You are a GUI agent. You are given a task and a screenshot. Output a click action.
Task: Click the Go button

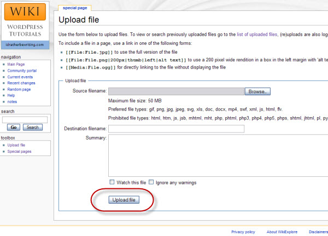coord(14,127)
